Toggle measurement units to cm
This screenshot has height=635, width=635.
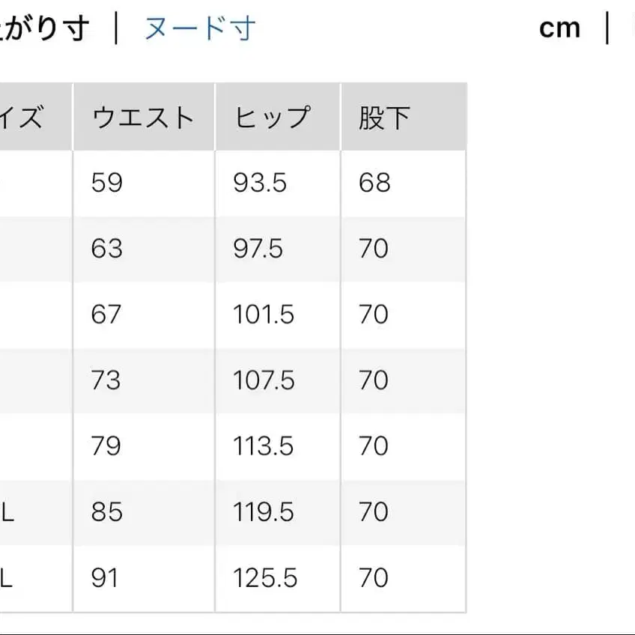coord(560,28)
